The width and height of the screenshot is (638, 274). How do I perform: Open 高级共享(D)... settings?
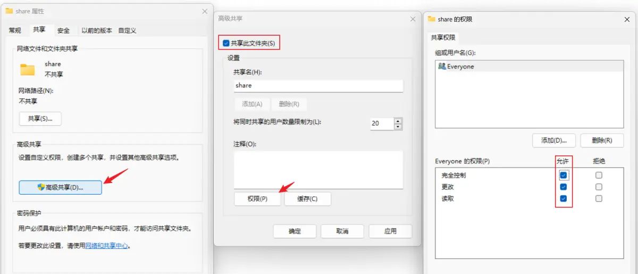(60, 187)
